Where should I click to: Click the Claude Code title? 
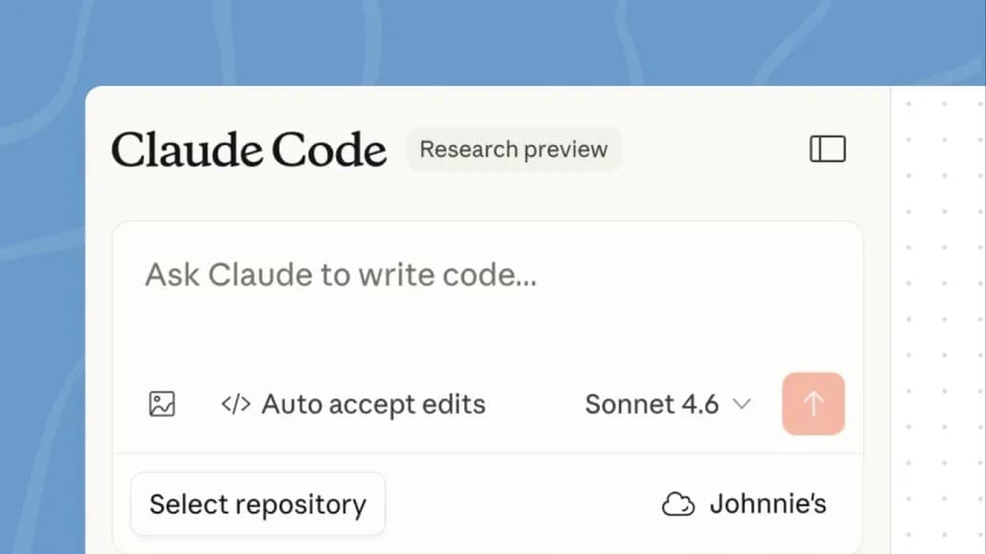coord(248,150)
